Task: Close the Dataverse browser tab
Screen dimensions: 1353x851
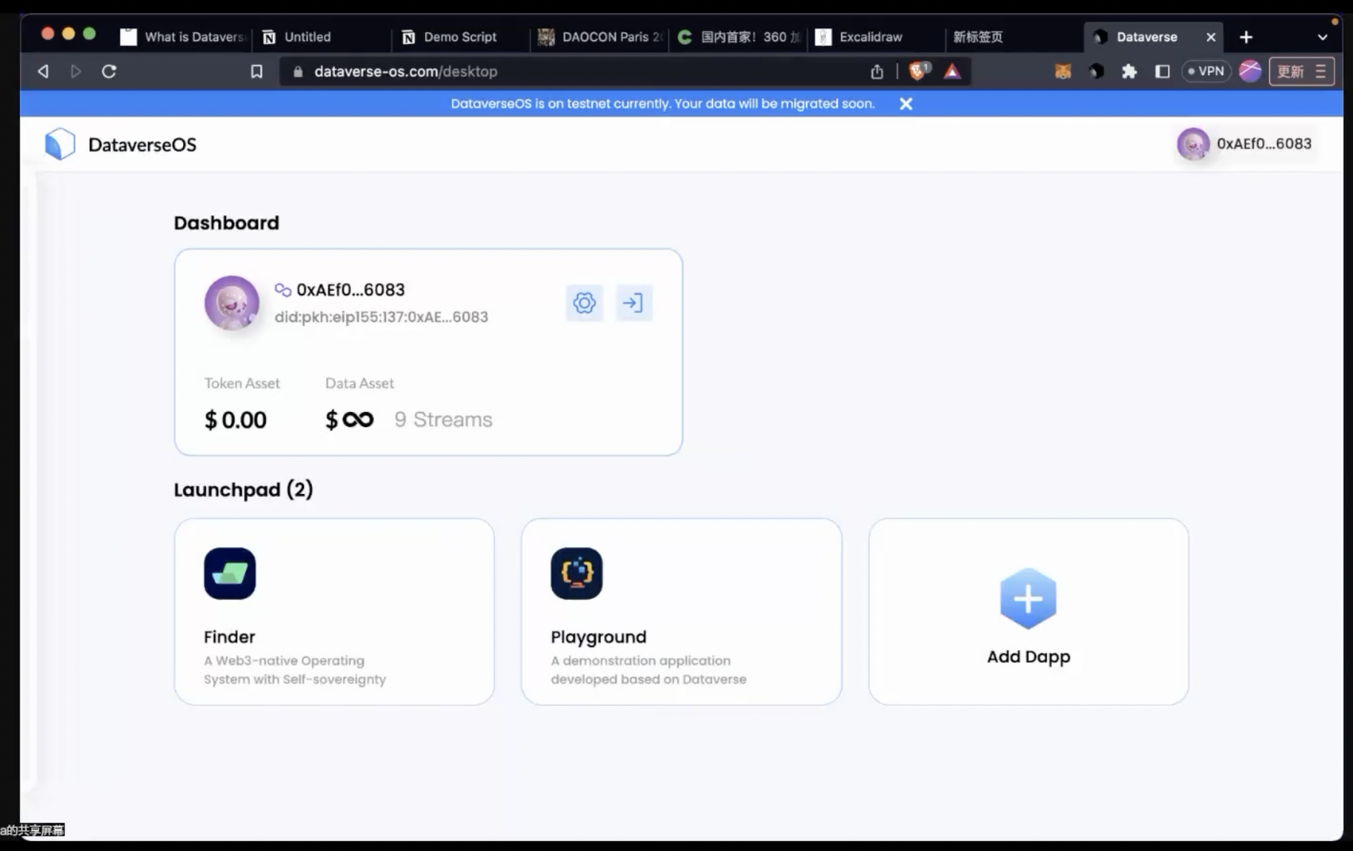Action: pyautogui.click(x=1211, y=37)
